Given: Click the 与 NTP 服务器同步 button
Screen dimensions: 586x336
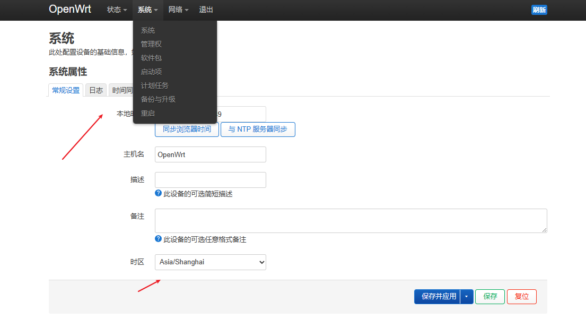Looking at the screenshot, I should pyautogui.click(x=258, y=129).
